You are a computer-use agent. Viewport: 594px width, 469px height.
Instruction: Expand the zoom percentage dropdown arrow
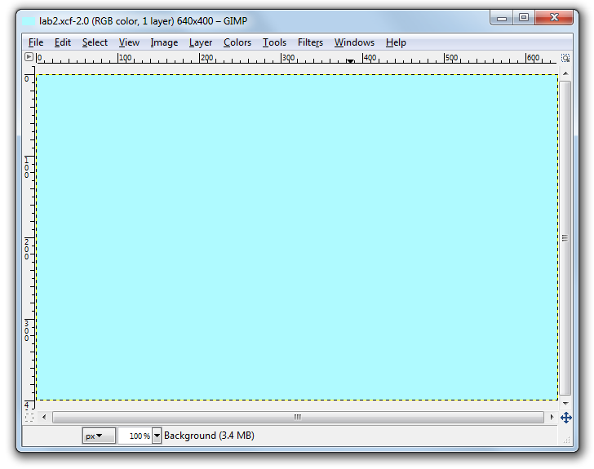pyautogui.click(x=157, y=436)
